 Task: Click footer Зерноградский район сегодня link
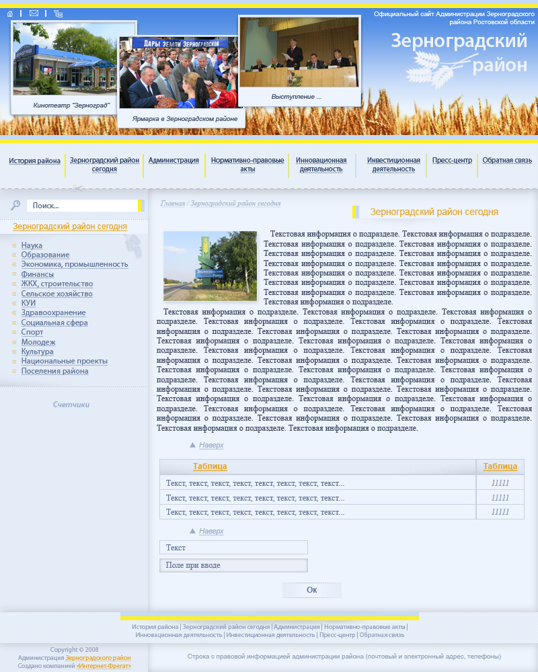[226, 627]
